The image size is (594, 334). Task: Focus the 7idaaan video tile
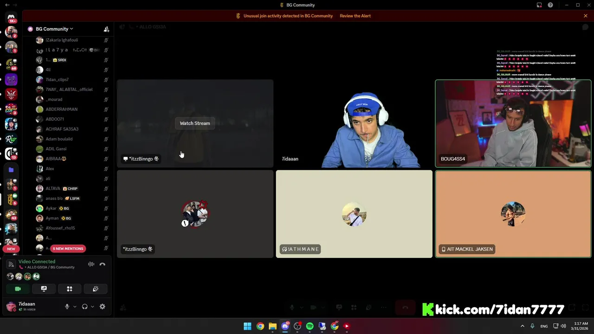click(x=354, y=123)
